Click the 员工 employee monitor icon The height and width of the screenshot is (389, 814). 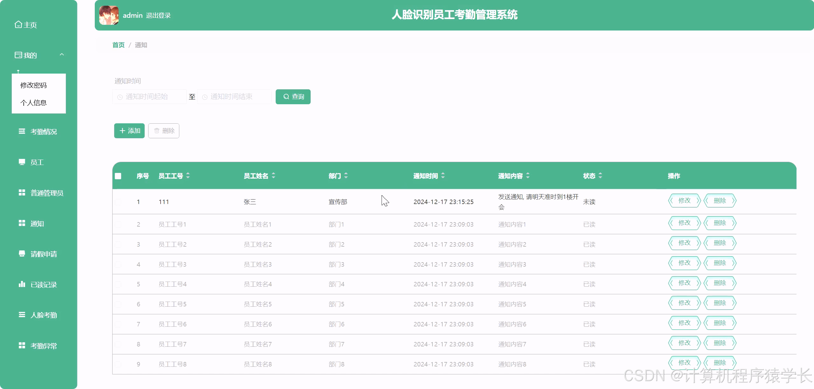(21, 162)
